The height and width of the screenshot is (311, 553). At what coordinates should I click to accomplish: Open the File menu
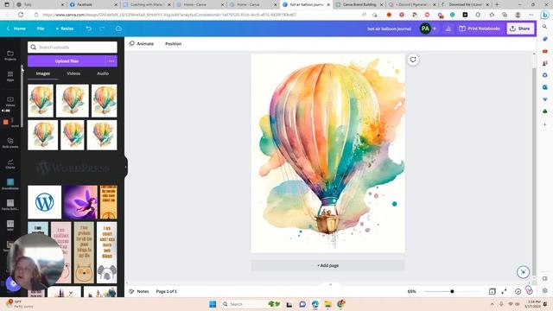(41, 29)
